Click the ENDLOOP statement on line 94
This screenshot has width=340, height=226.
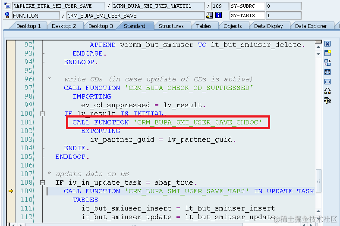pos(79,62)
